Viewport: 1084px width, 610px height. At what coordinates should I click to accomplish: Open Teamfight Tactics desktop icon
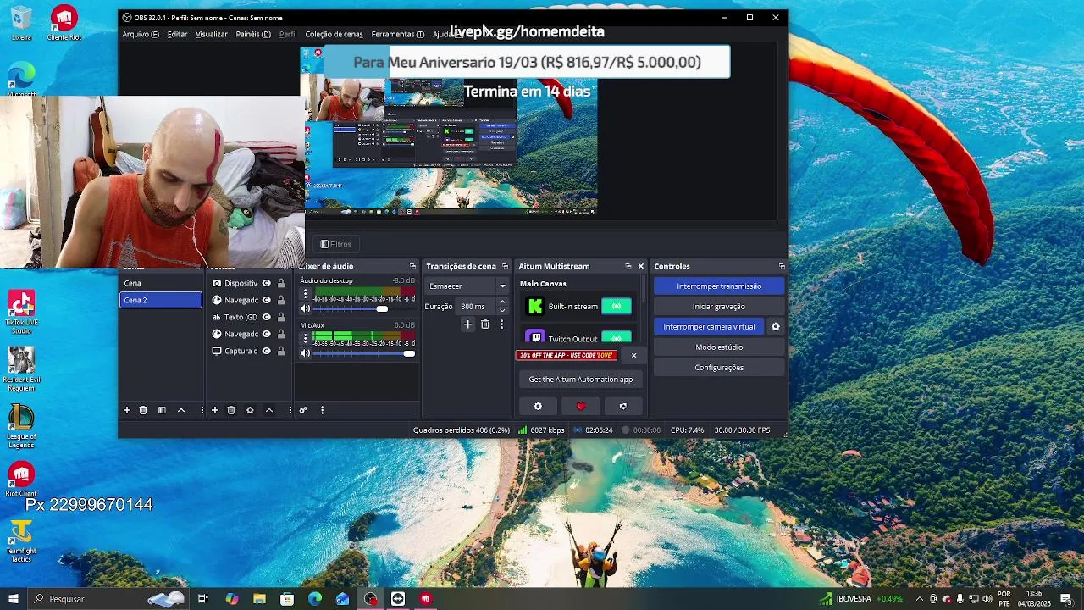click(21, 541)
